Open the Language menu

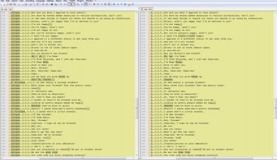[x=40, y=1]
